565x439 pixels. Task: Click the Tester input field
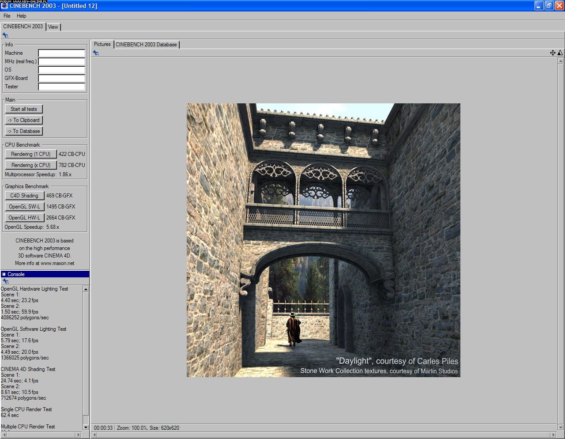pyautogui.click(x=62, y=87)
